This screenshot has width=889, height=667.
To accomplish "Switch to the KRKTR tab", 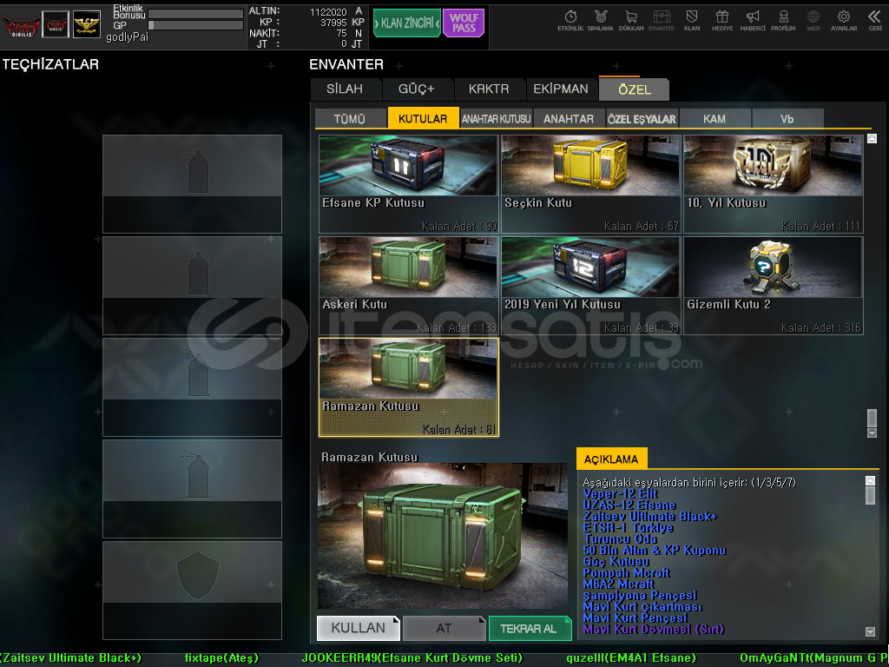I will coord(489,89).
